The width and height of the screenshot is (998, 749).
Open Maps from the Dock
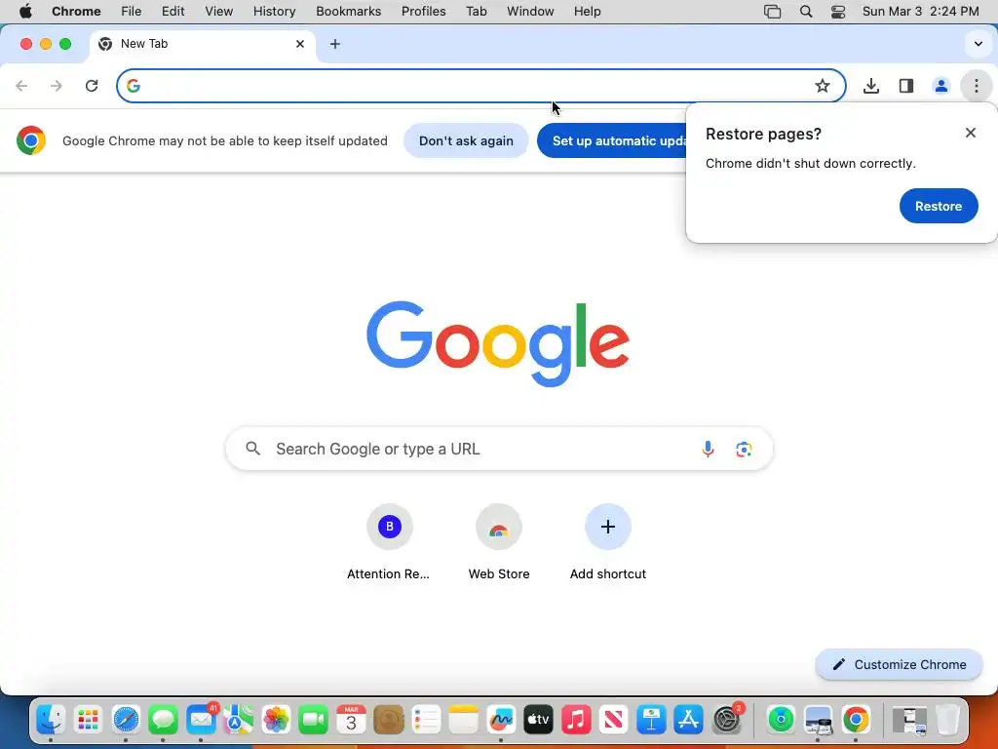tap(238, 720)
